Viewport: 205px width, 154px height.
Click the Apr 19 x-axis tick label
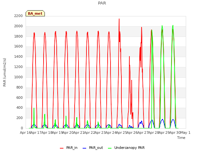pyautogui.click(x=57, y=133)
